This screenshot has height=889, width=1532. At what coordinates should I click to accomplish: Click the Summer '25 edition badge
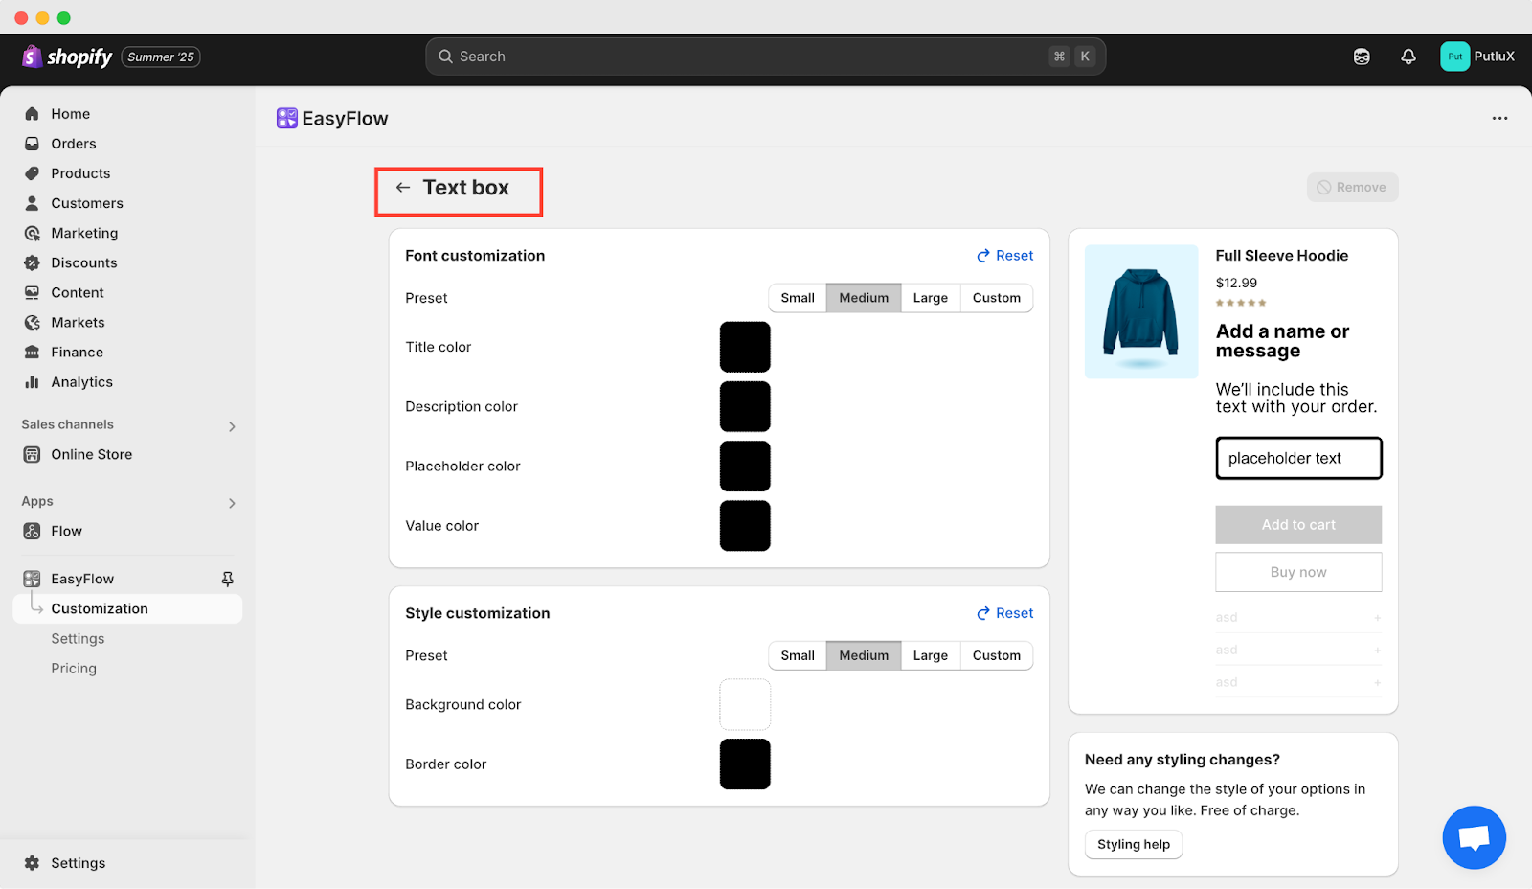click(161, 57)
